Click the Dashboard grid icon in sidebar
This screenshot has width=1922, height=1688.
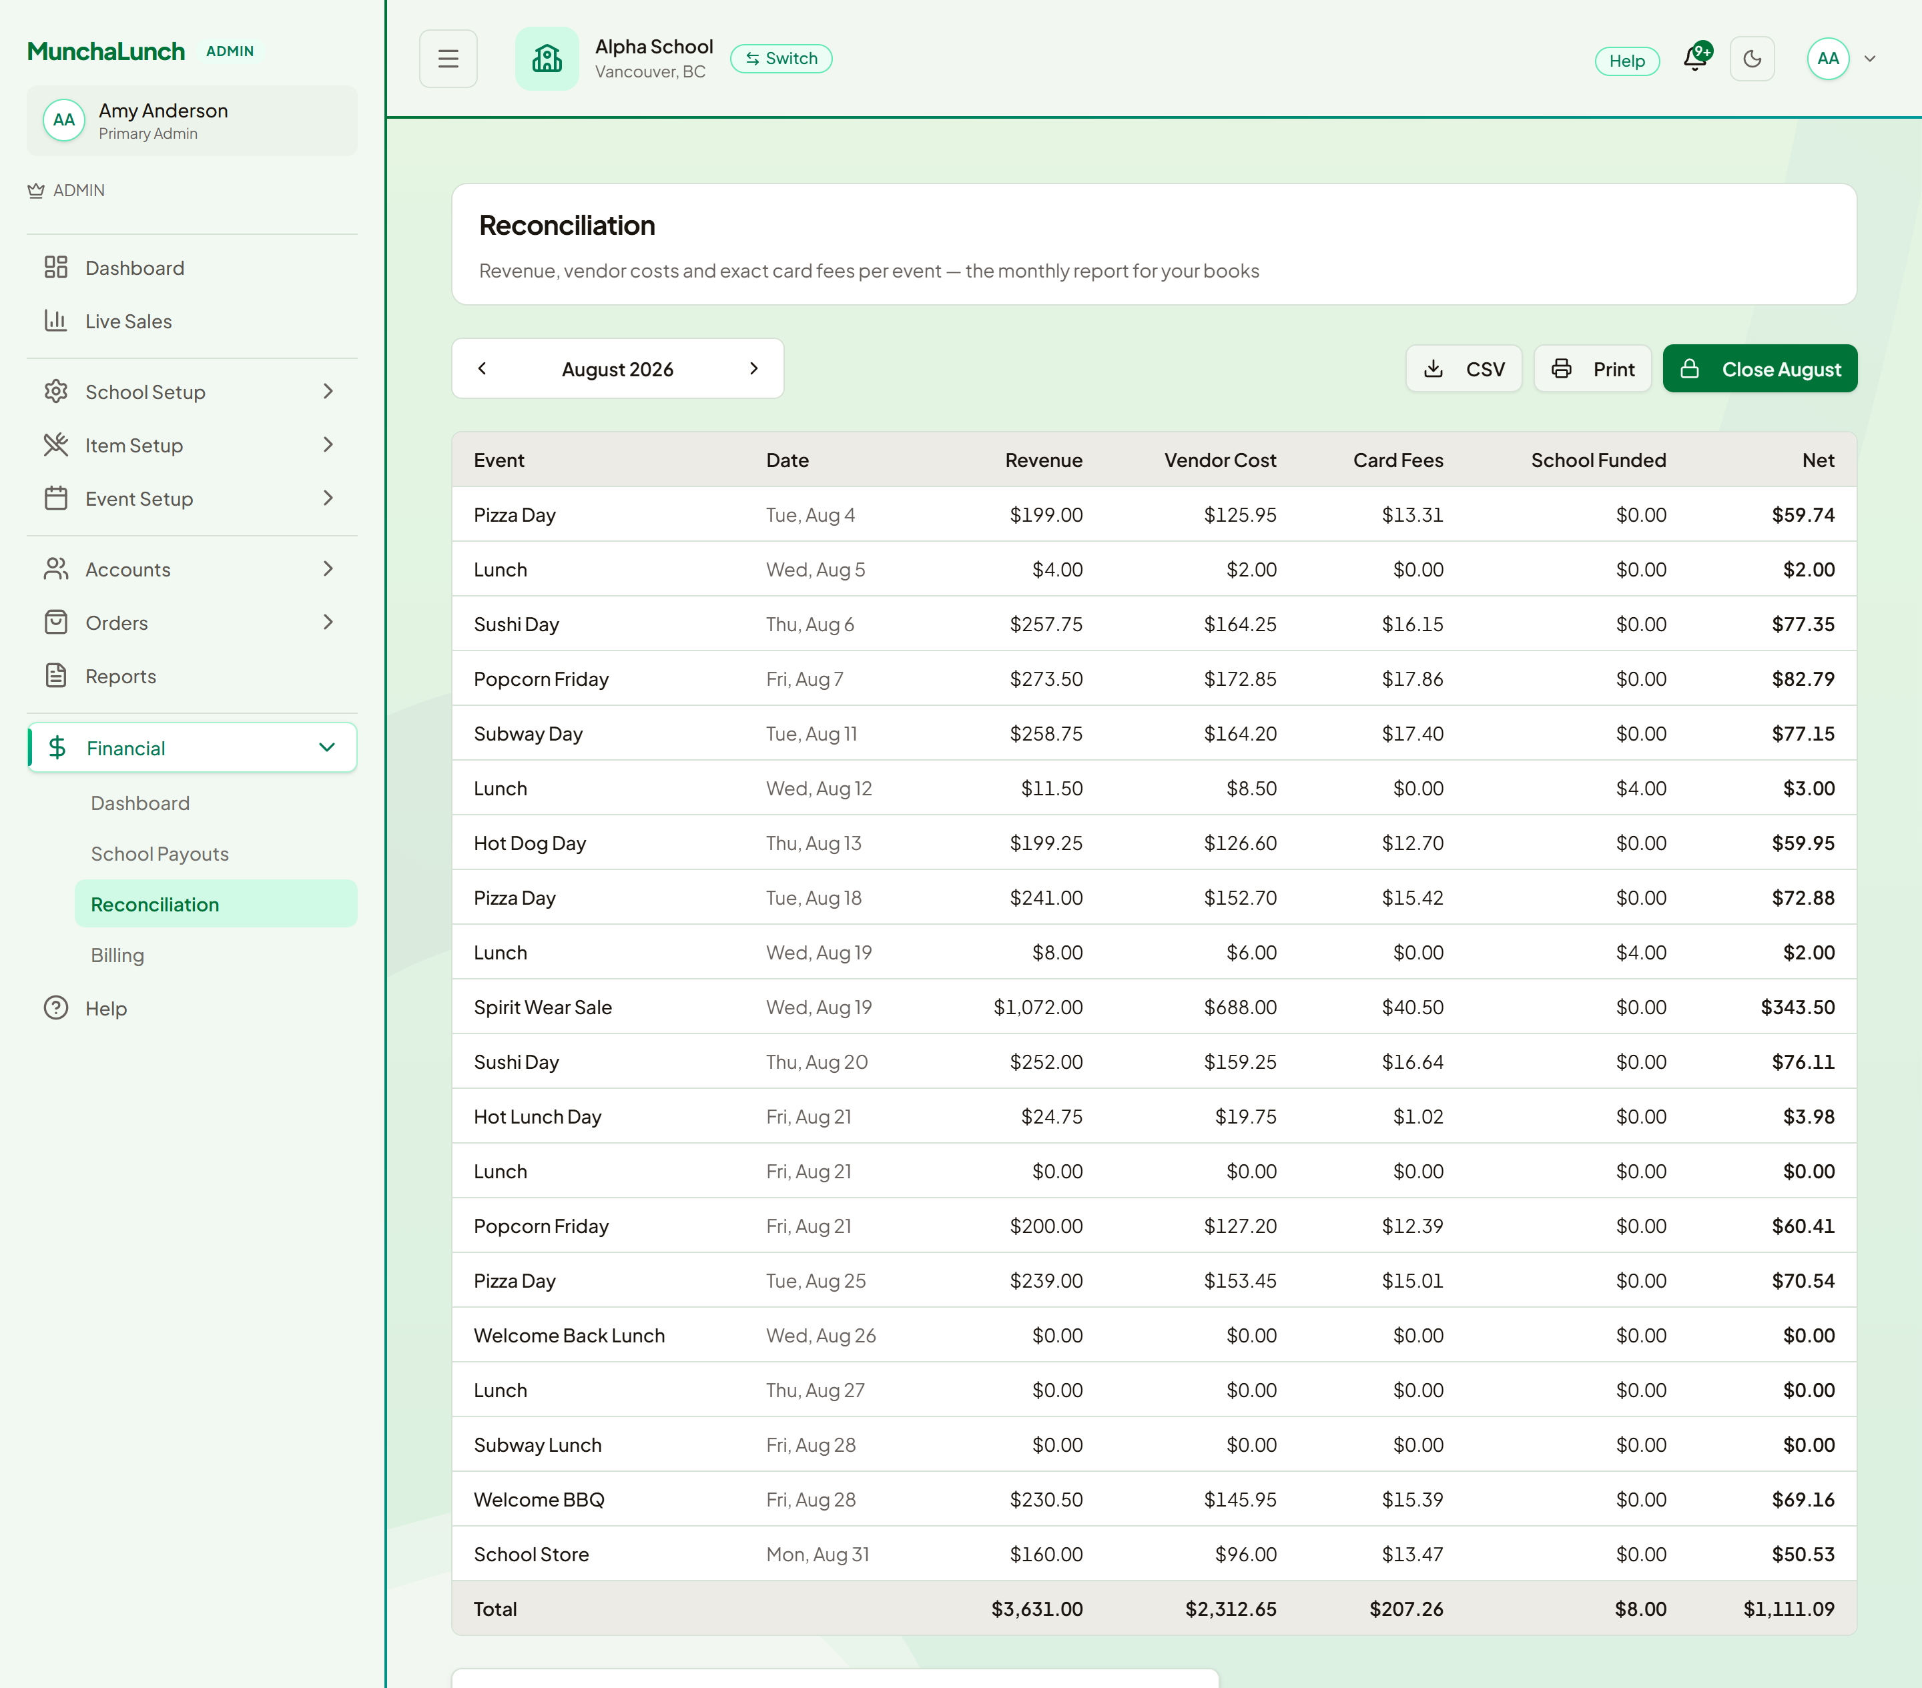(x=55, y=267)
